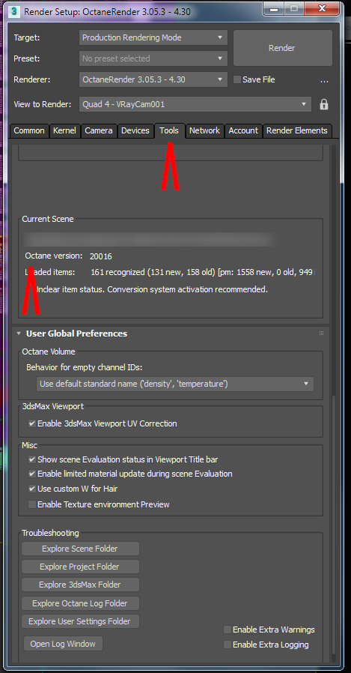This screenshot has height=673, width=351.
Task: Click the Open Log Window button
Action: [x=63, y=644]
